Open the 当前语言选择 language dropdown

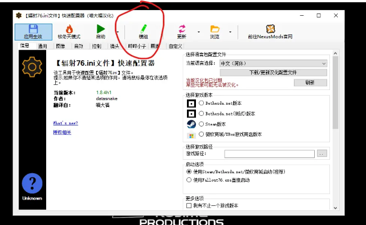coord(273,64)
